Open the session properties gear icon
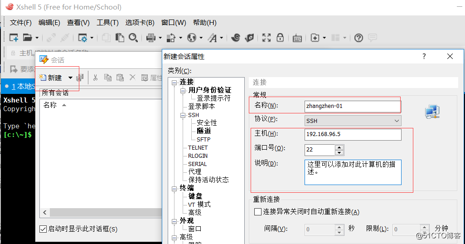Screen dimensions: 465x244 (x=82, y=38)
